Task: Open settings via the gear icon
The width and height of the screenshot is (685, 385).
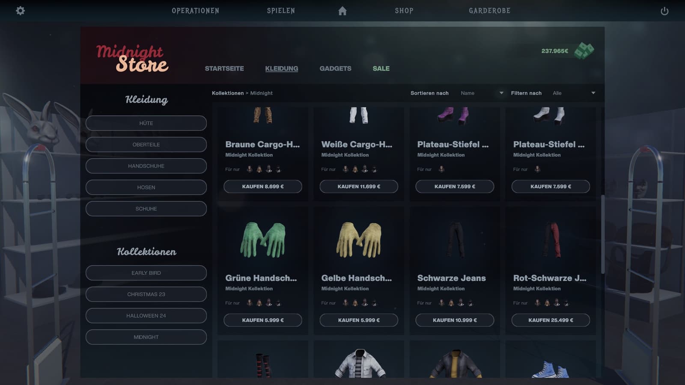Action: [20, 11]
